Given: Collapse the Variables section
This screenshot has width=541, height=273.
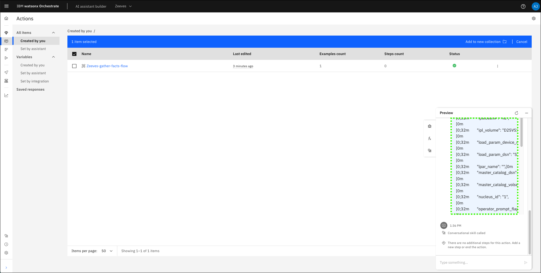Looking at the screenshot, I should point(53,57).
